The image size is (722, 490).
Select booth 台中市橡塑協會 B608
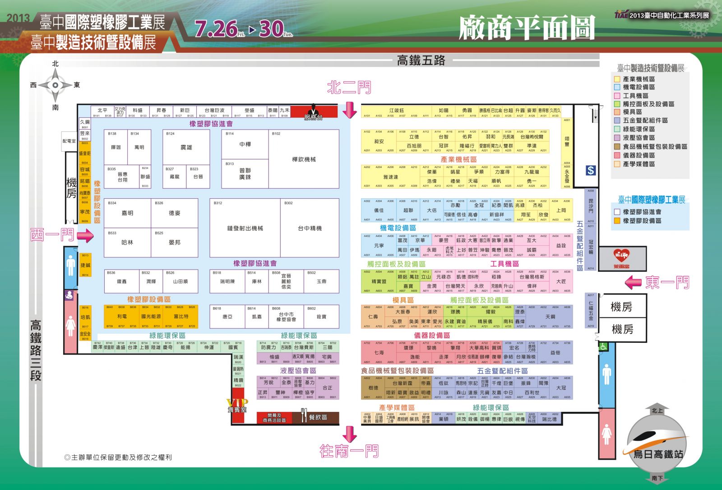(286, 317)
